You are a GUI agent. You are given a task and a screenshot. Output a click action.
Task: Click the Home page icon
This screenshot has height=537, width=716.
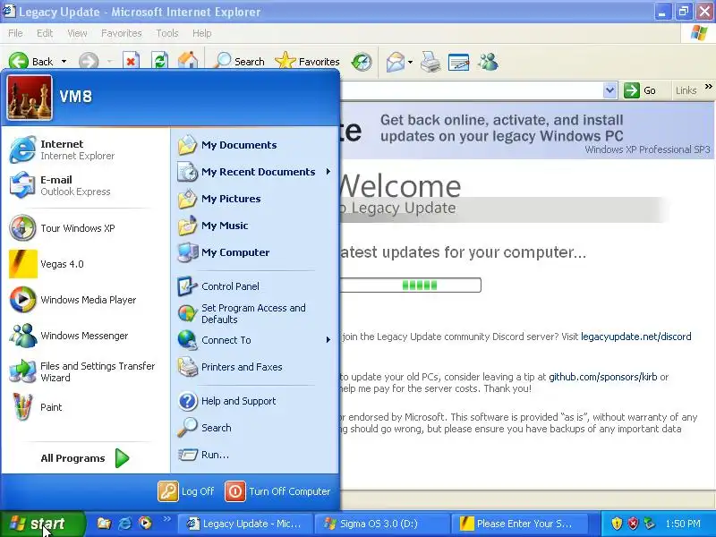coord(188,61)
